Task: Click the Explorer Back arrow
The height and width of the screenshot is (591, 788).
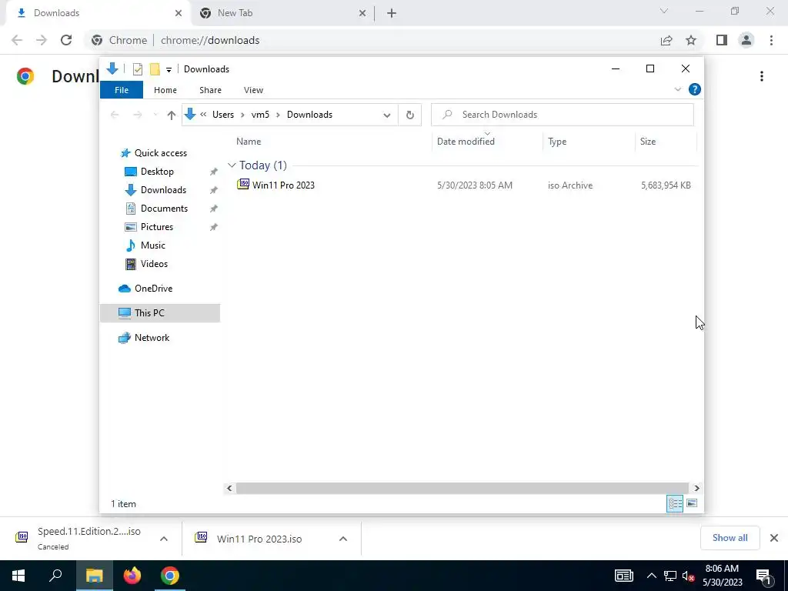Action: (115, 115)
